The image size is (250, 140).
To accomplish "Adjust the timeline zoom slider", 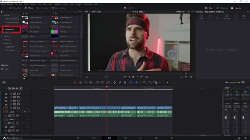I will pyautogui.click(x=168, y=82).
